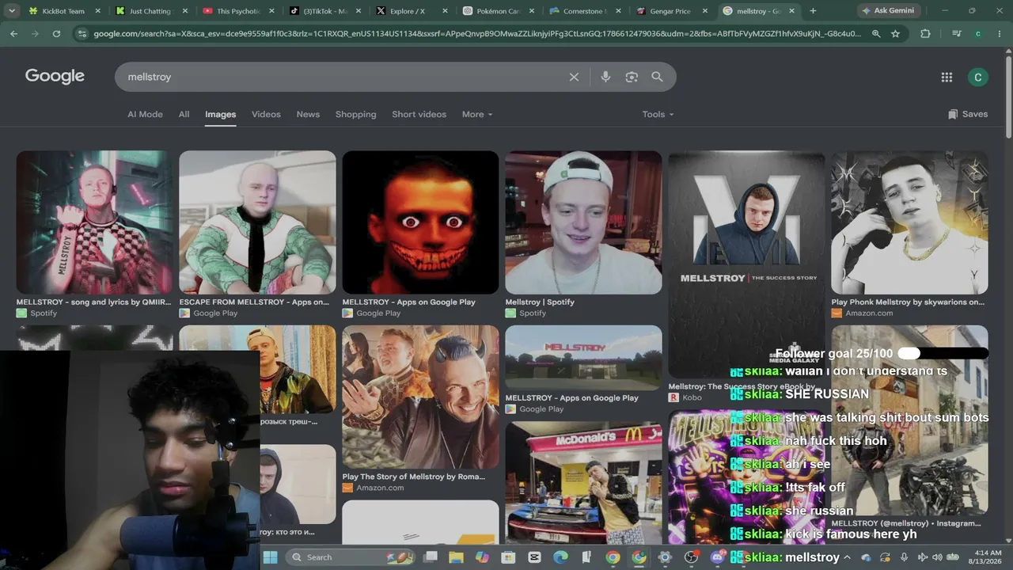Launch Microsoft Edge from the taskbar
Viewport: 1013px width, 570px height.
560,557
